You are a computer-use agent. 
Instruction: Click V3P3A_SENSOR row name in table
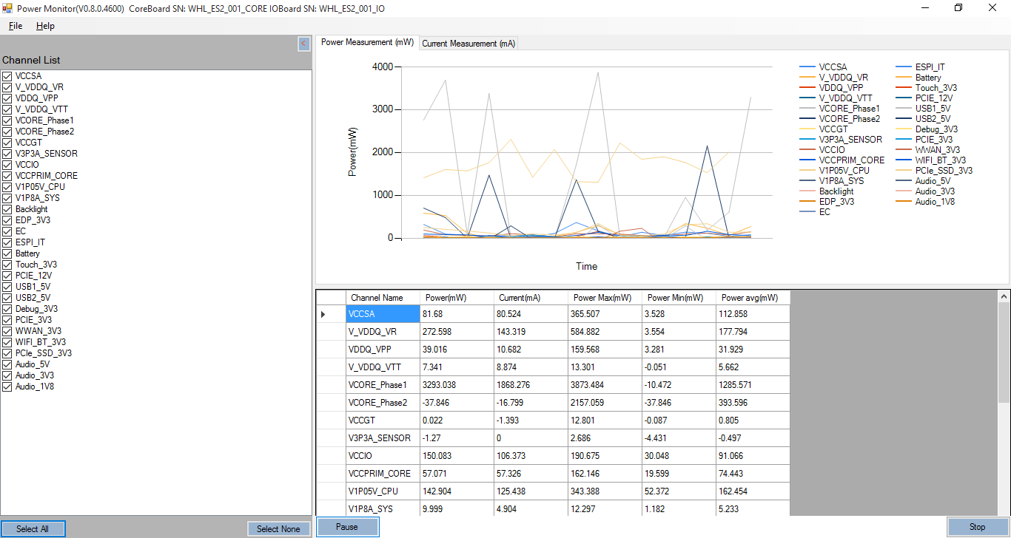coord(383,438)
